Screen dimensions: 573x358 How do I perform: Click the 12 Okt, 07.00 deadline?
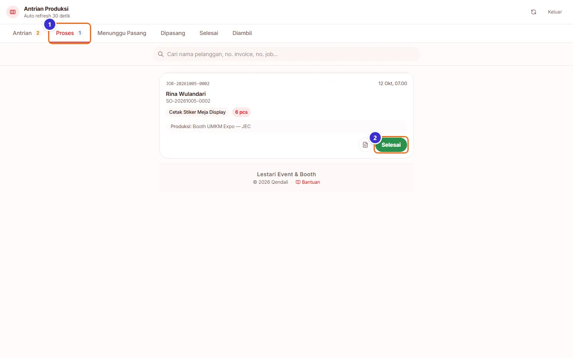(x=392, y=84)
